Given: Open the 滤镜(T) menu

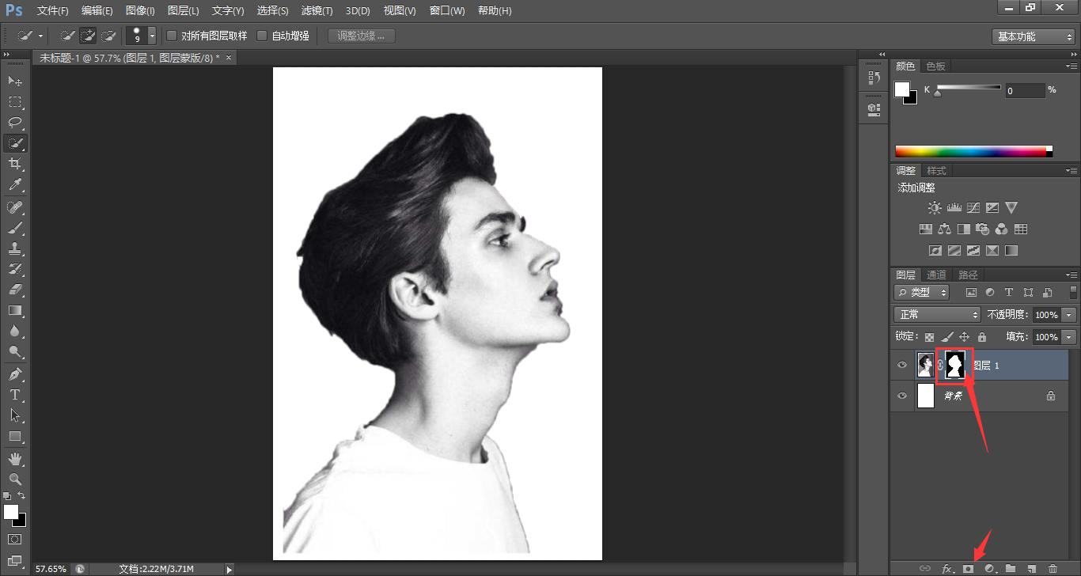Looking at the screenshot, I should click(x=317, y=11).
